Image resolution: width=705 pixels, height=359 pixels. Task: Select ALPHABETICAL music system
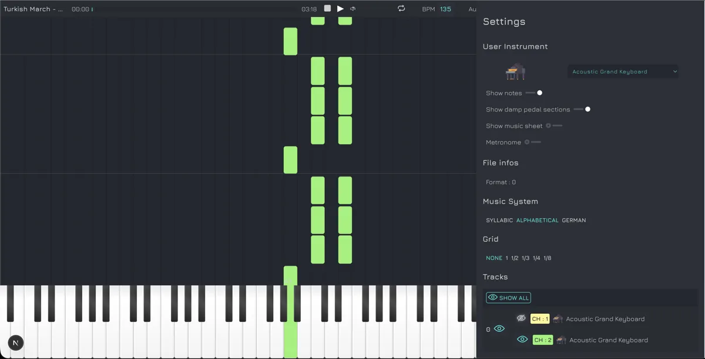538,221
